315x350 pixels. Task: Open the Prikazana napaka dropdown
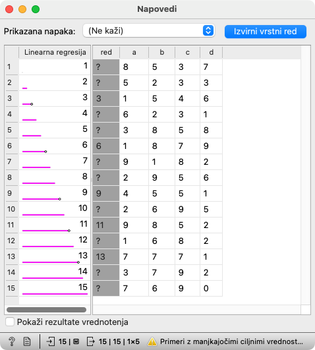(x=149, y=31)
